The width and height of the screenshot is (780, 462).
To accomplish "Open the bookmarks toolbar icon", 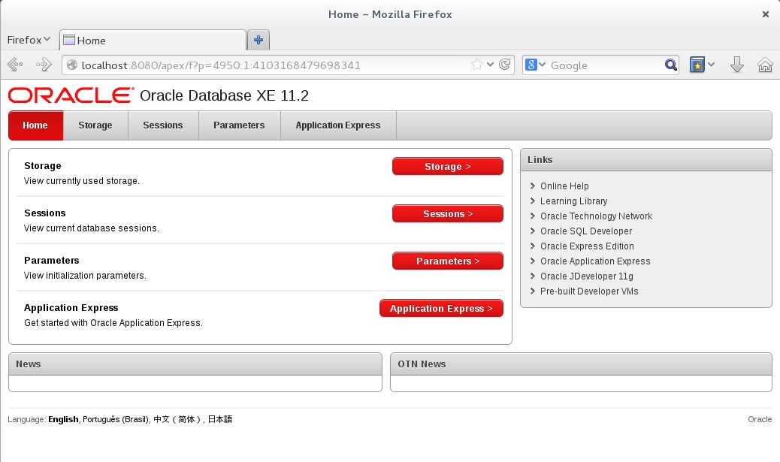I will coord(697,65).
